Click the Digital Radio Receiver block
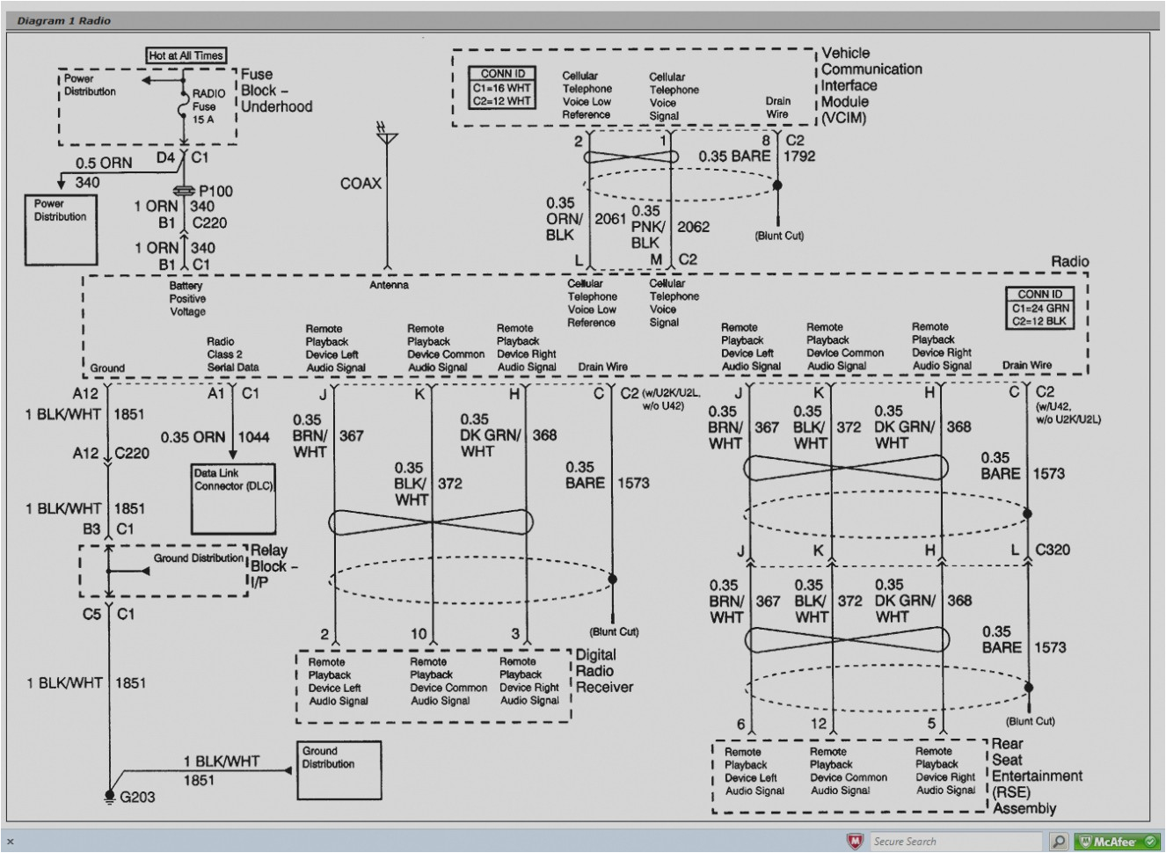Image resolution: width=1166 pixels, height=853 pixels. pyautogui.click(x=431, y=686)
